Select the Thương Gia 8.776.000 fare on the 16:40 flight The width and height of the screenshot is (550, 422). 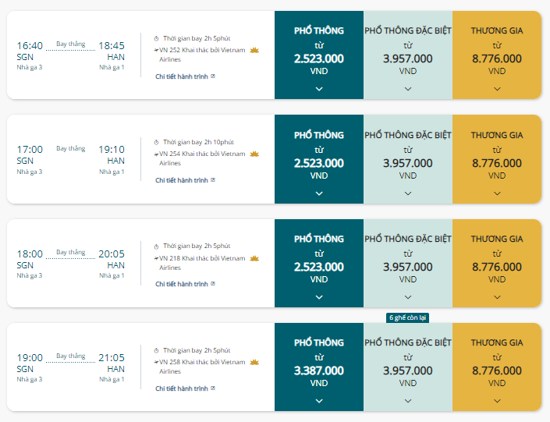tap(497, 55)
